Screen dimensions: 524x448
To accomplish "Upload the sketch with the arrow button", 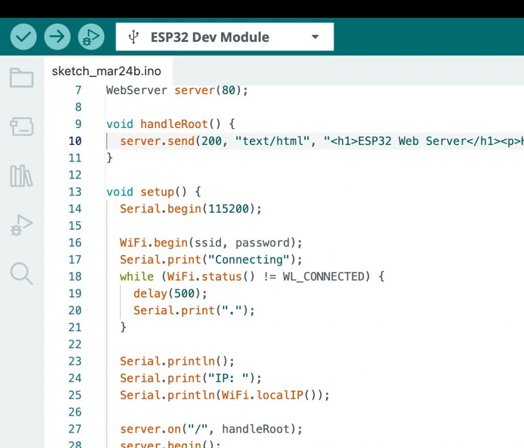I will [x=57, y=37].
